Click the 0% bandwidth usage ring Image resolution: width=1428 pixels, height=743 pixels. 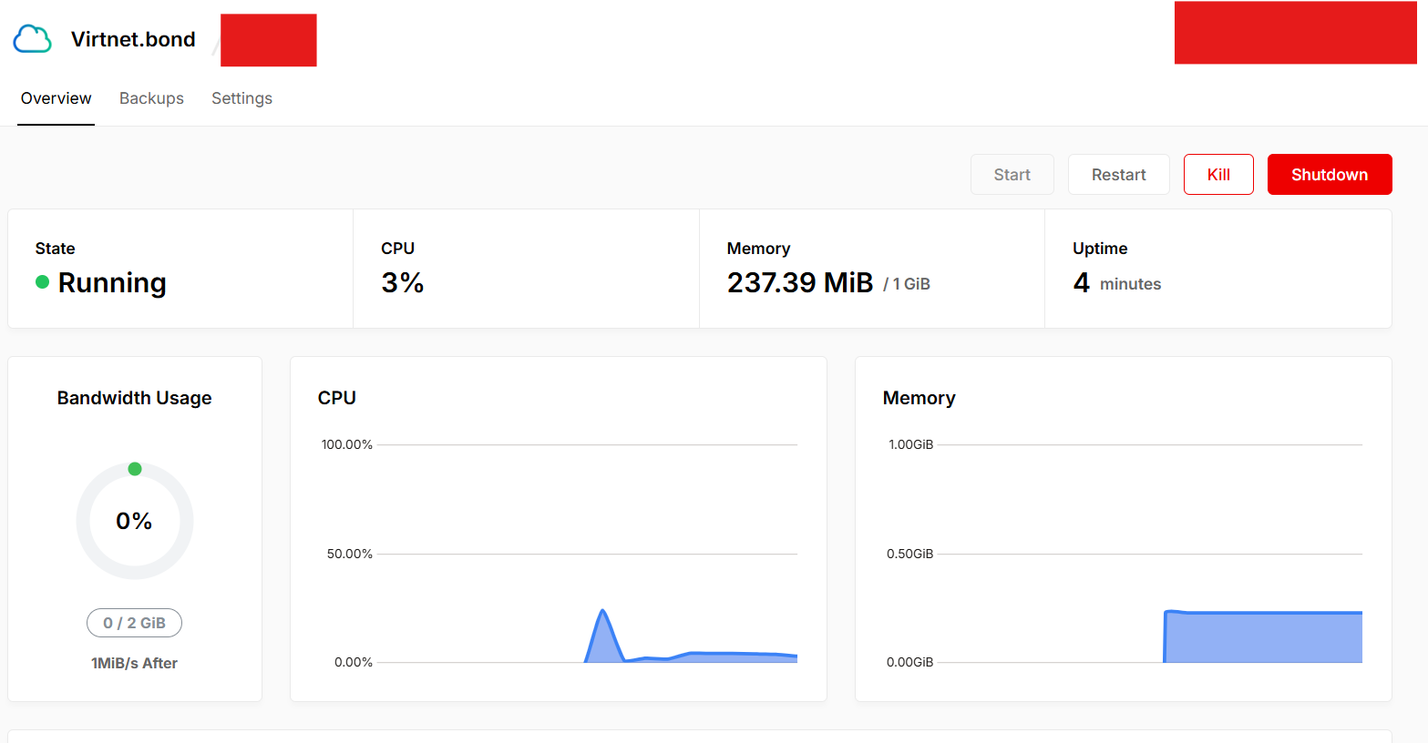134,521
